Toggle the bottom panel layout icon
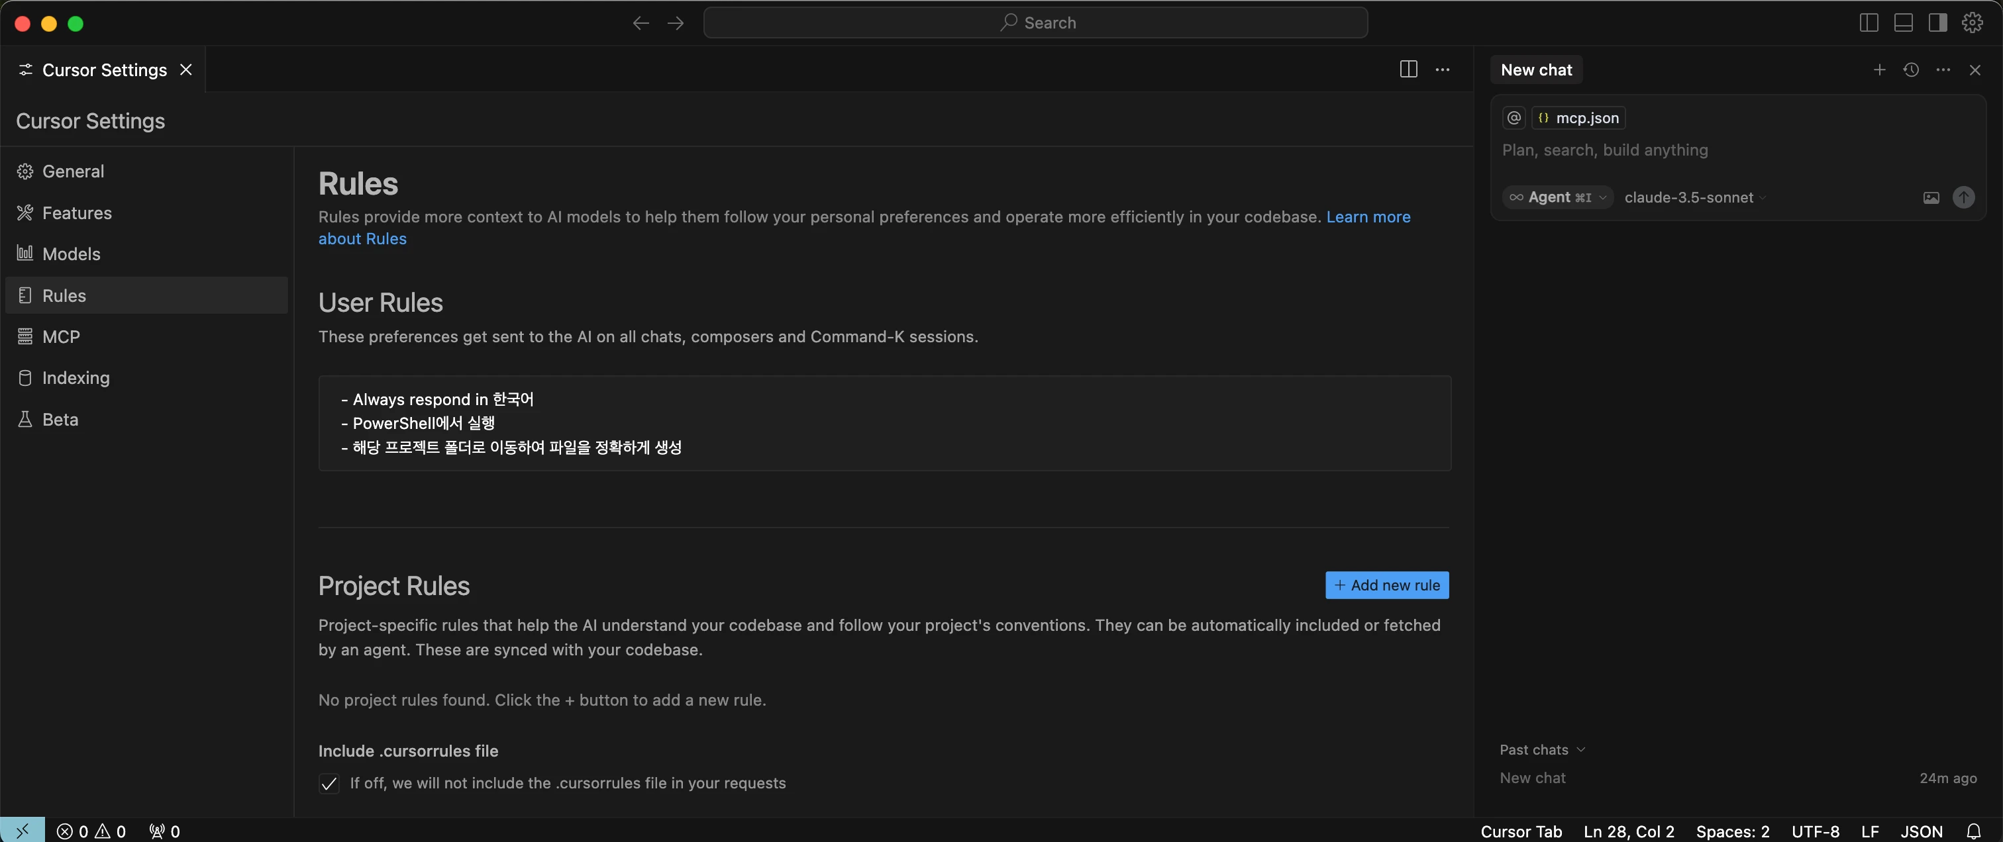 (1904, 23)
